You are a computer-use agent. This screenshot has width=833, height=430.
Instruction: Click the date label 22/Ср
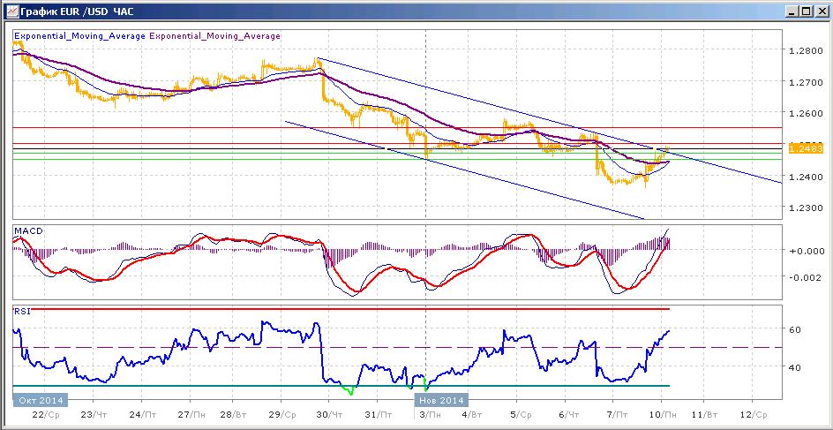[x=45, y=415]
